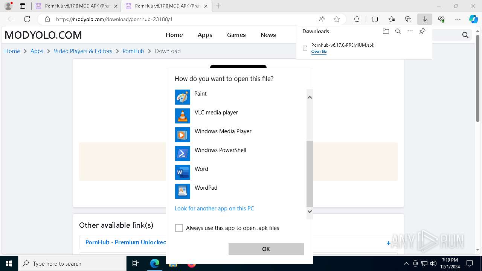Open Browser essentials icon
Viewport: 482px width, 271px height.
441,19
